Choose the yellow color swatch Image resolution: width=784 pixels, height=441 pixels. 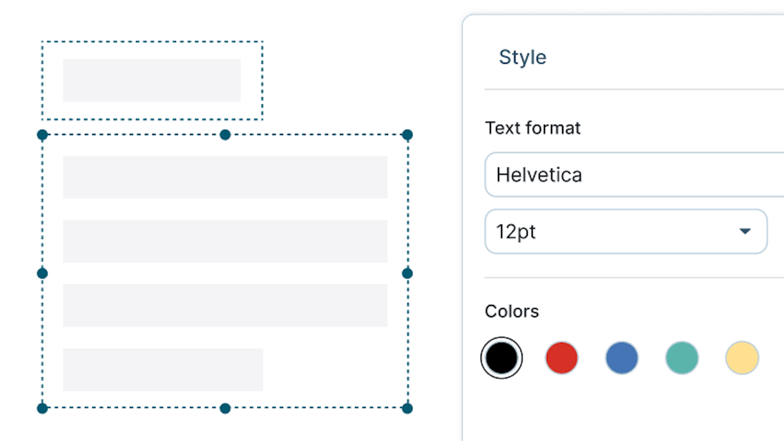[x=742, y=358]
